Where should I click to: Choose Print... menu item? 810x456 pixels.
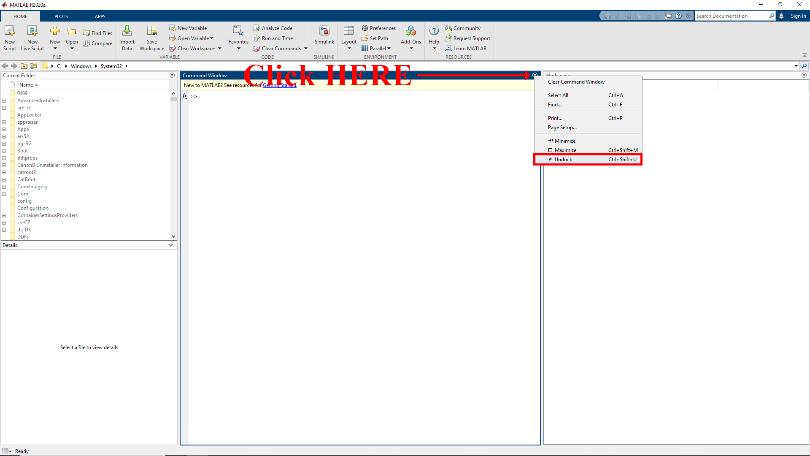pyautogui.click(x=588, y=118)
